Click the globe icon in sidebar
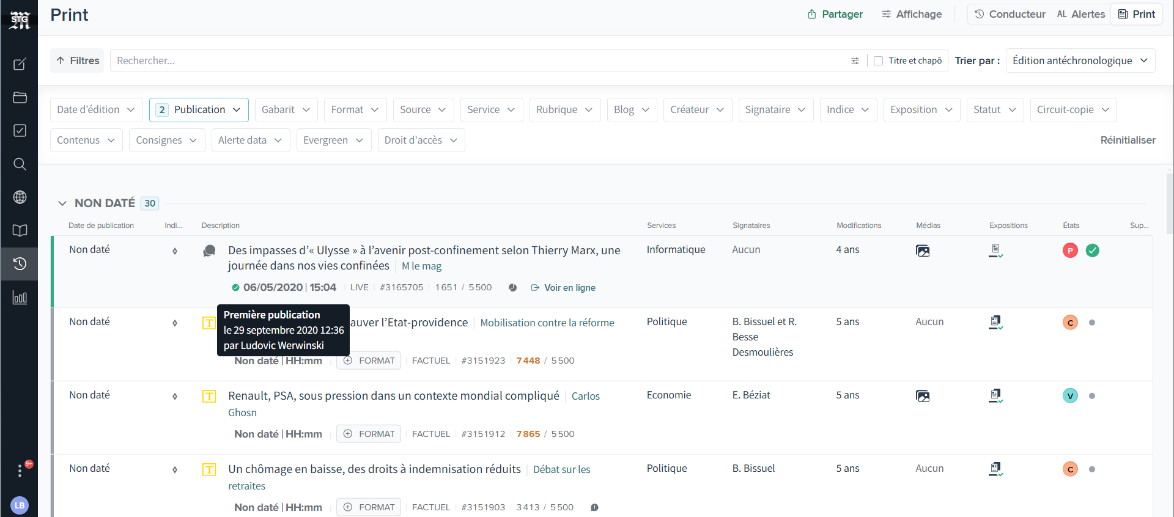Image resolution: width=1174 pixels, height=517 pixels. tap(20, 197)
